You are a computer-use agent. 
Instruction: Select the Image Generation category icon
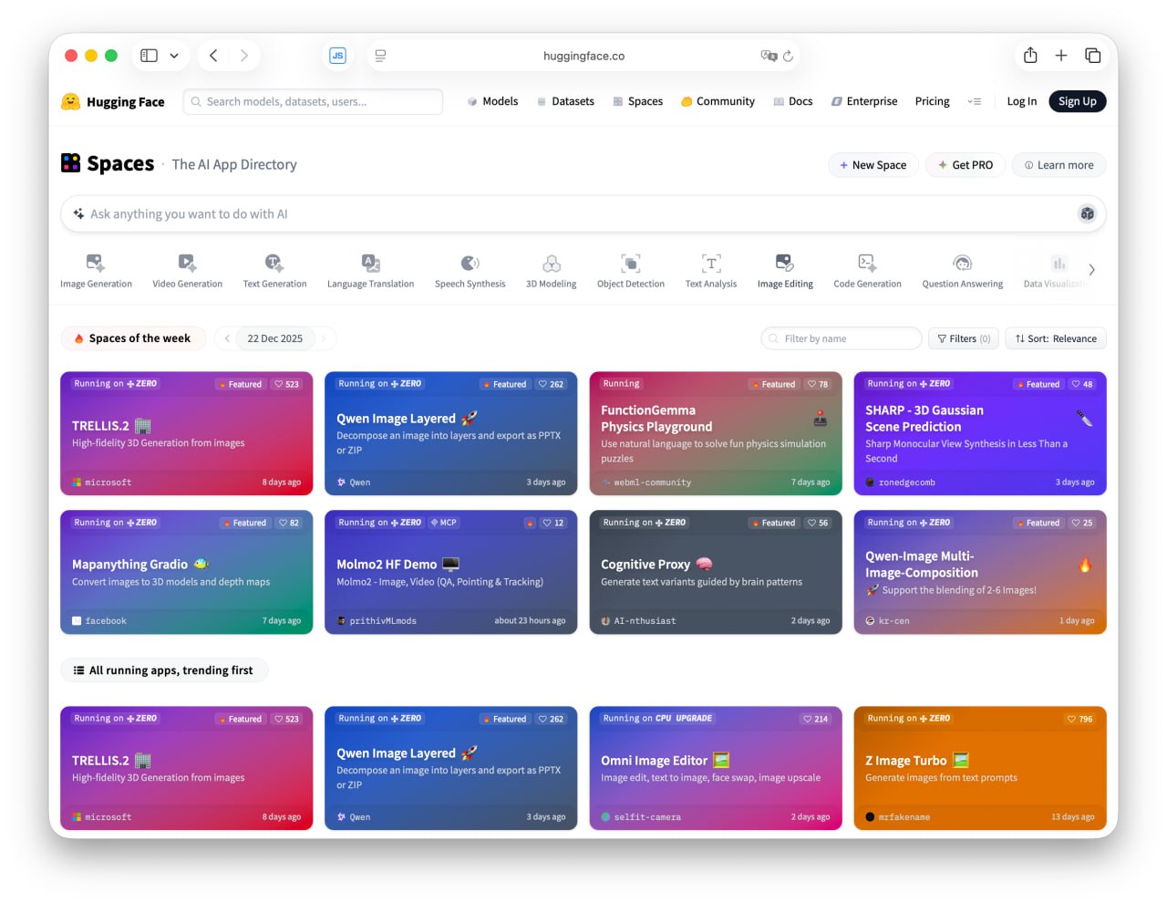pos(96,264)
